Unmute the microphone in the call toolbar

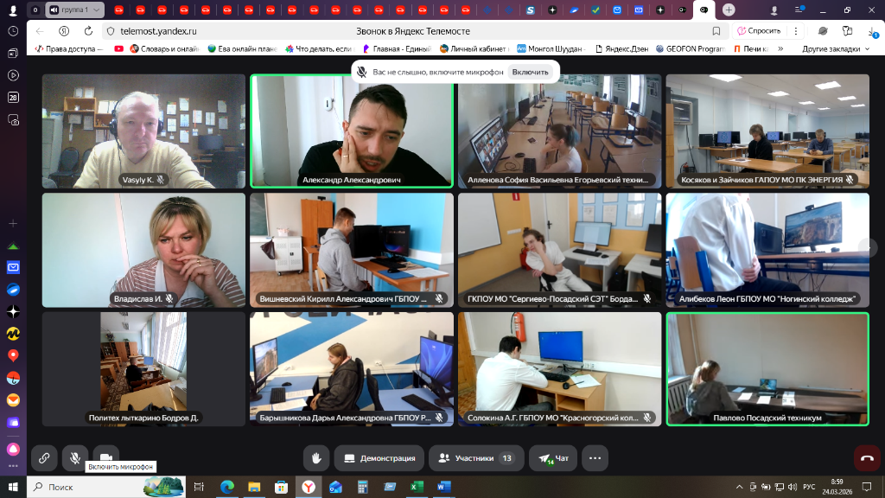click(75, 458)
